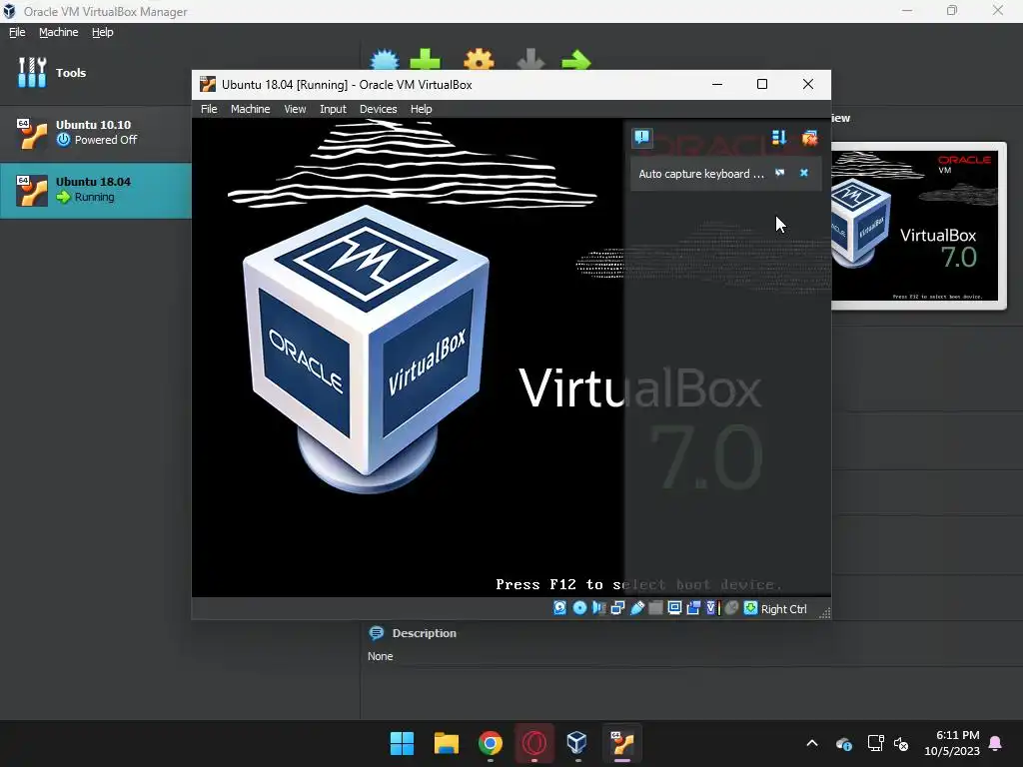
Task: Click the 'None' description text
Action: (x=381, y=656)
